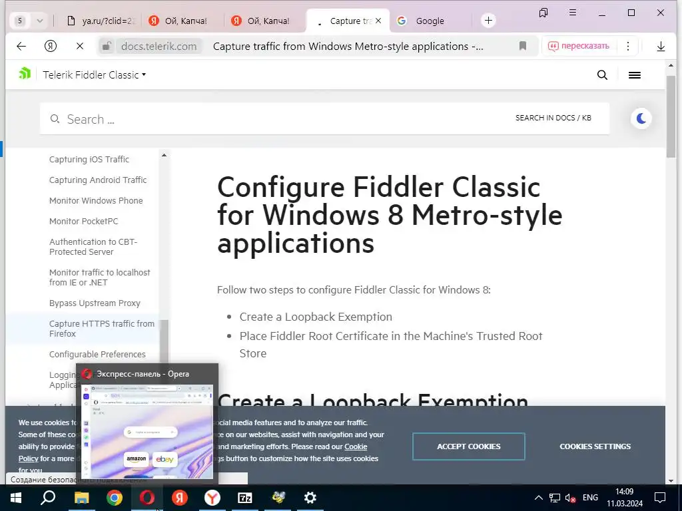682x511 pixels.
Task: Switch to the ya.ru tab
Action: pos(101,21)
